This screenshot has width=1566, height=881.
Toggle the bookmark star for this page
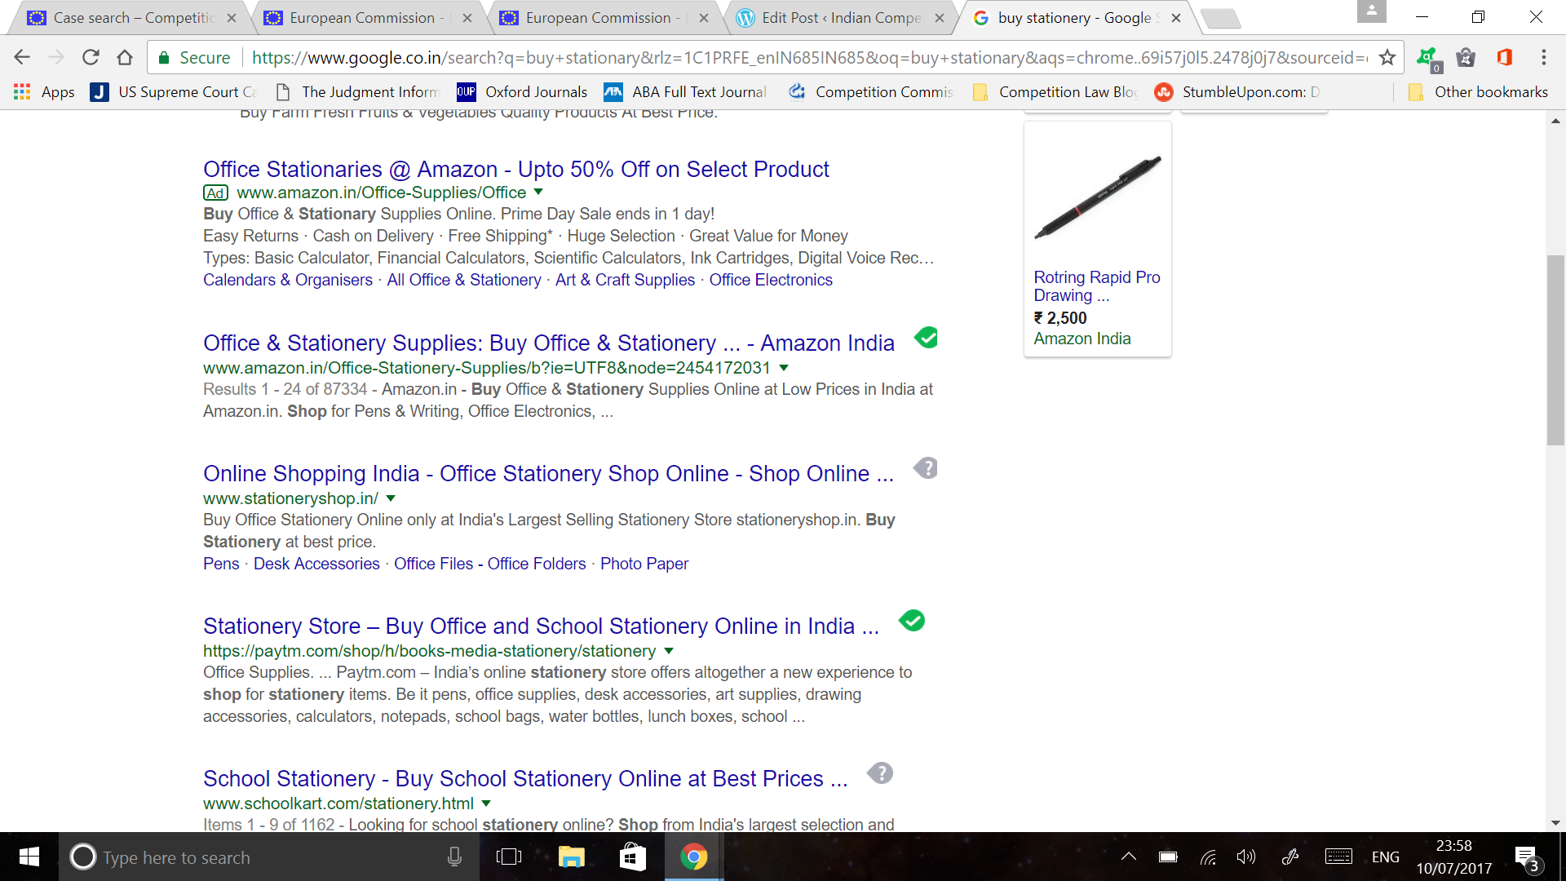click(x=1387, y=57)
